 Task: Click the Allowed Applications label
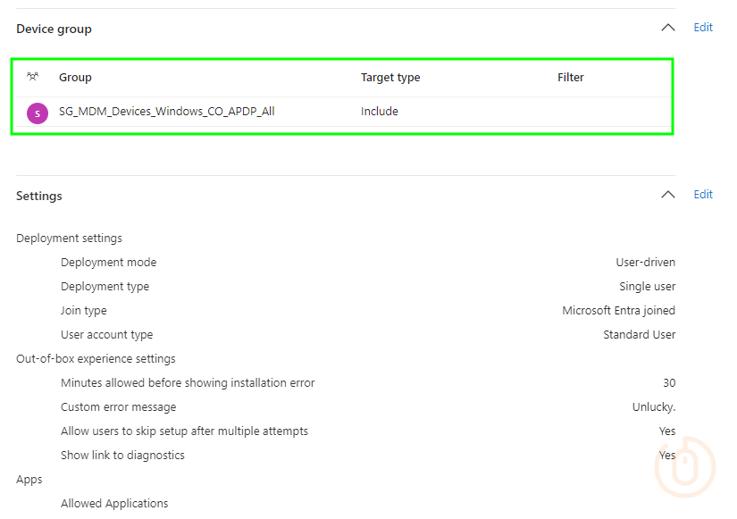click(x=114, y=504)
